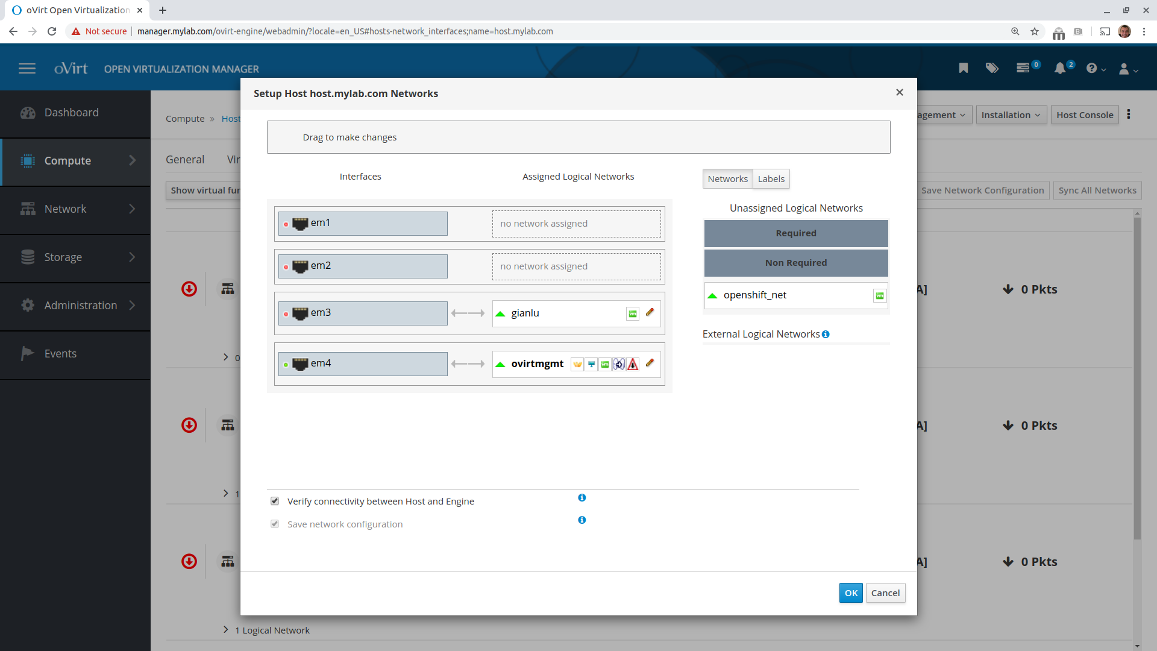This screenshot has height=651, width=1157.
Task: Click the browser zoom magnifier icon
Action: 1015,31
